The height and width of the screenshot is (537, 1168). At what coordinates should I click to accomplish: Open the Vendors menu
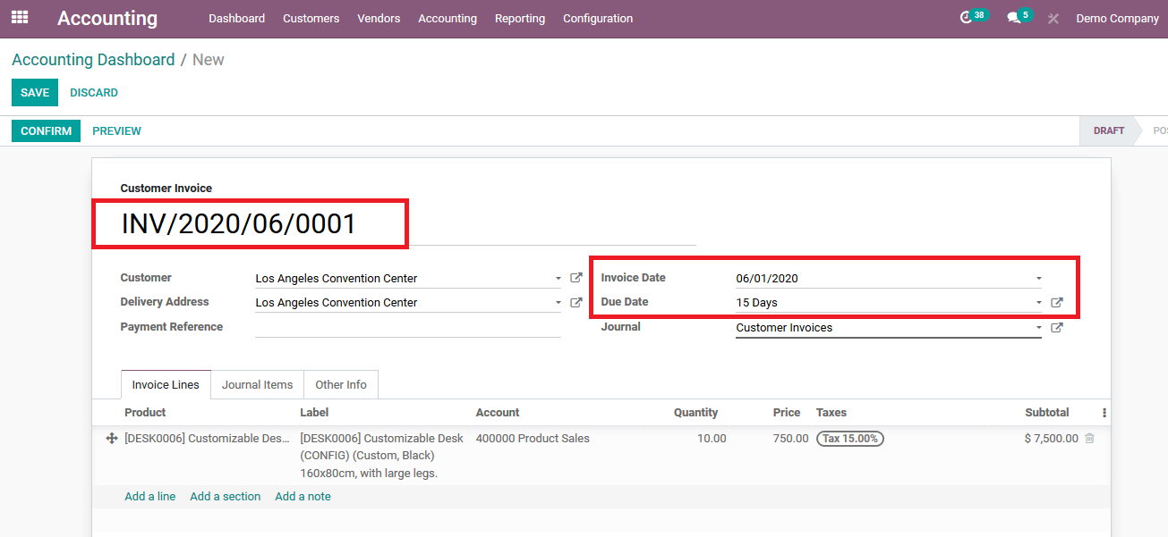click(x=379, y=18)
